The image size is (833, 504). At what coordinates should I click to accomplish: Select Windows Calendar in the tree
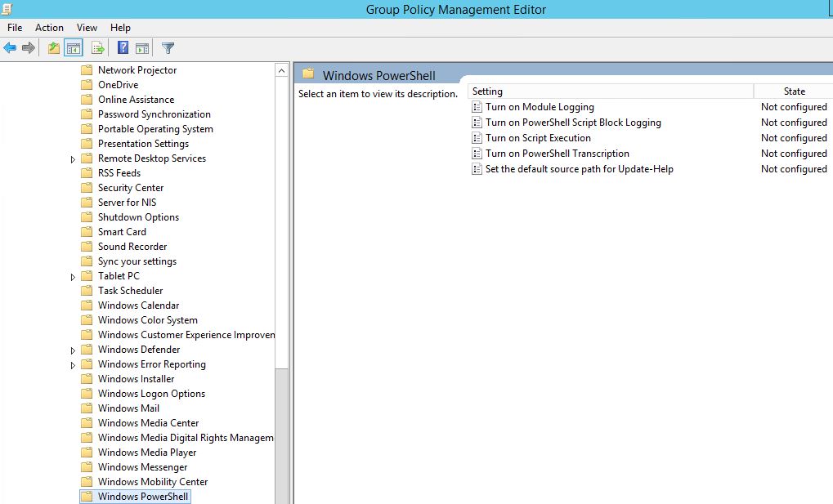coord(139,306)
